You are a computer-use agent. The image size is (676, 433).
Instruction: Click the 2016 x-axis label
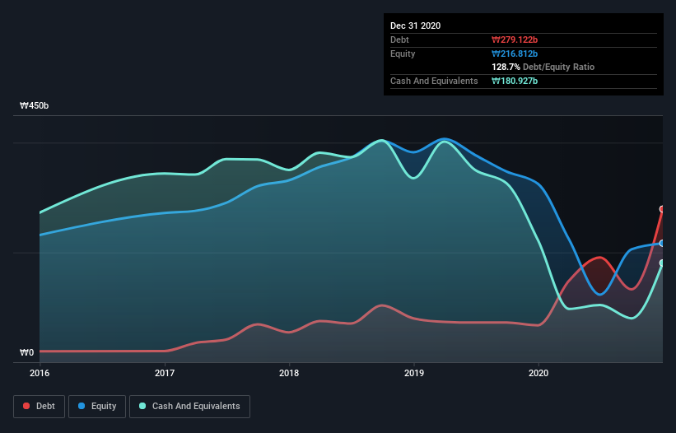[x=40, y=373]
